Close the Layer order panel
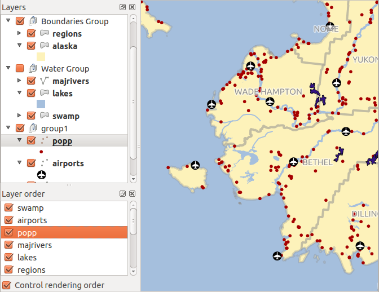The height and width of the screenshot is (292, 379). tap(132, 194)
